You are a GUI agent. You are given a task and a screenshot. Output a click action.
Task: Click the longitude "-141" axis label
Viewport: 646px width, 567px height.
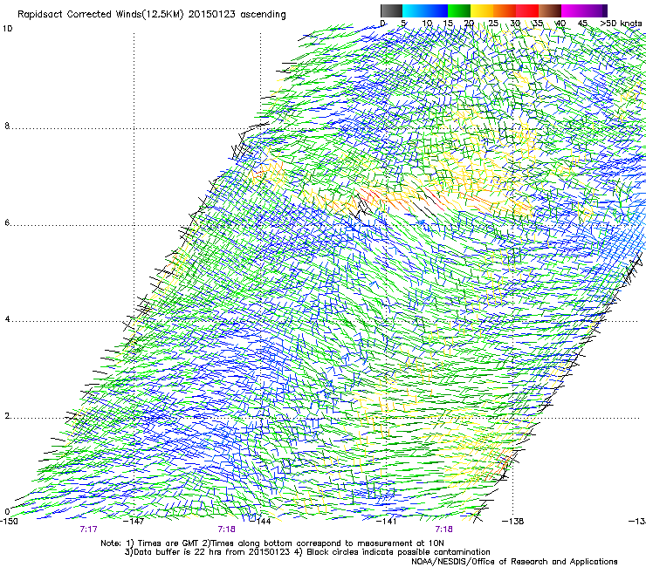[x=387, y=522]
